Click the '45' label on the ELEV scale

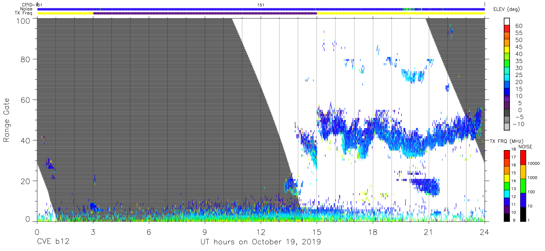point(519,47)
